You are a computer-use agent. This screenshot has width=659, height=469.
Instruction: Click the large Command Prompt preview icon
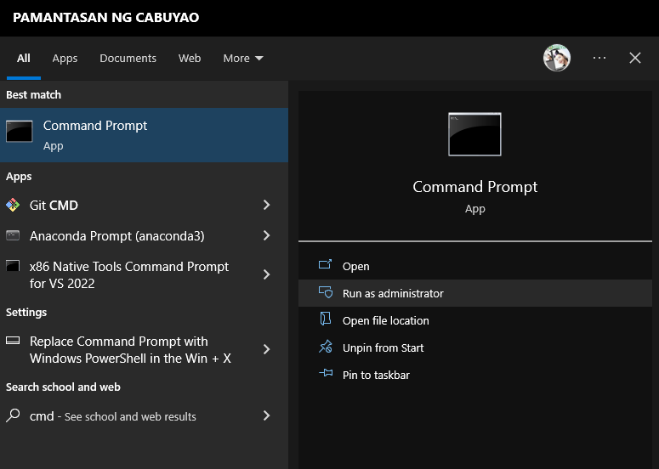(474, 134)
